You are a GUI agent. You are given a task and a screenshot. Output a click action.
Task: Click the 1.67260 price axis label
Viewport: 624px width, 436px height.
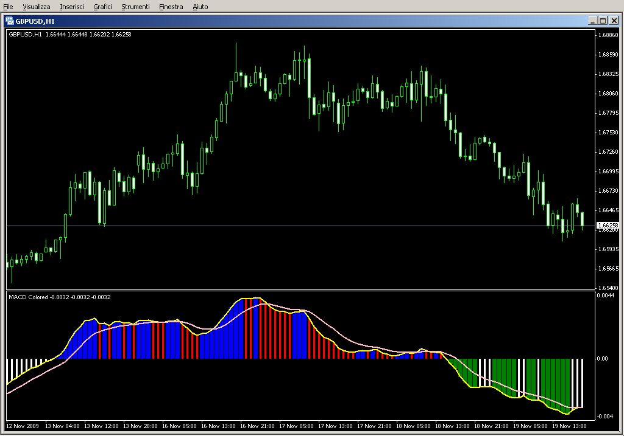(x=609, y=151)
